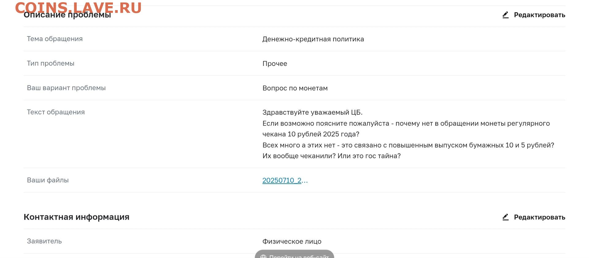Click the Тема обращения label
The image size is (589, 258).
[55, 39]
